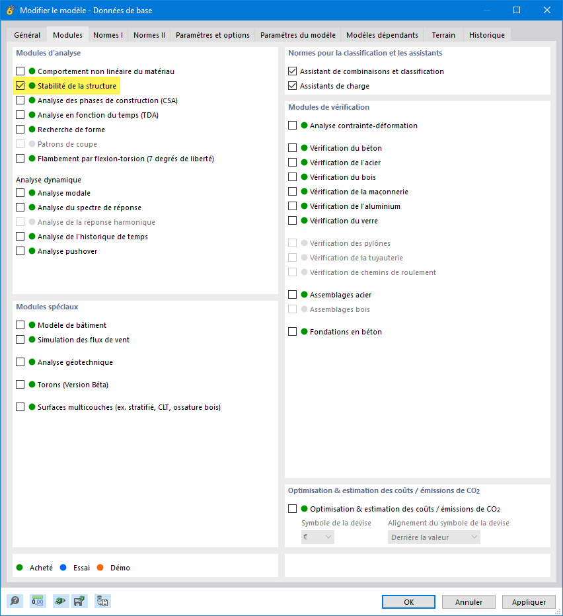
Task: Check Optimisation & estimation des coûts
Action: [293, 509]
